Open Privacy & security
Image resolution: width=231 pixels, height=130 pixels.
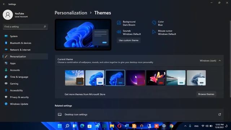coord(25,97)
